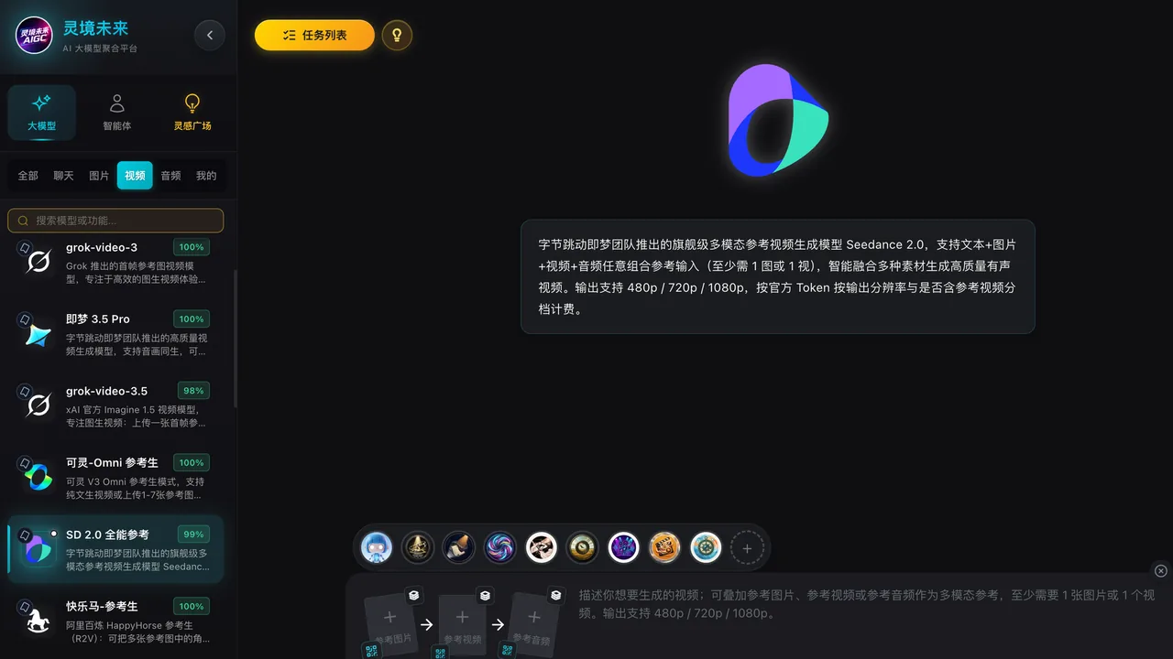Open the 任务列表 task list

click(314, 35)
